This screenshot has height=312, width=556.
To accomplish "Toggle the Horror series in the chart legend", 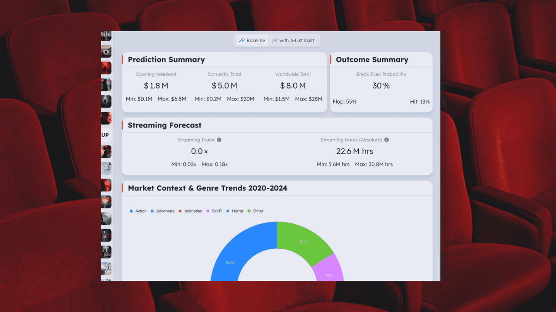I will [x=235, y=211].
